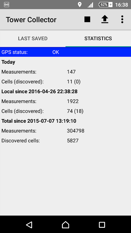Stop collecting with the square stop icon
131x233 pixels.
[87, 19]
